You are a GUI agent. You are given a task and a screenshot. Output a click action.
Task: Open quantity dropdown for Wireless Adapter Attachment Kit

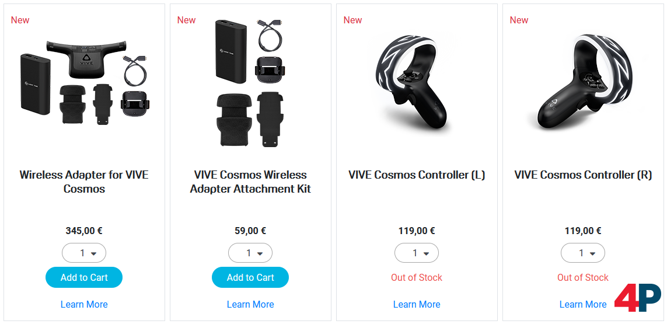[250, 253]
